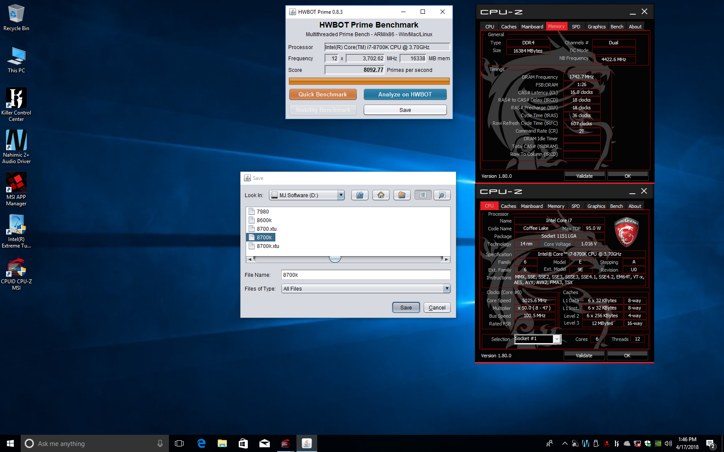Create a new folder in Save dialog
The height and width of the screenshot is (452, 724).
pyautogui.click(x=402, y=195)
